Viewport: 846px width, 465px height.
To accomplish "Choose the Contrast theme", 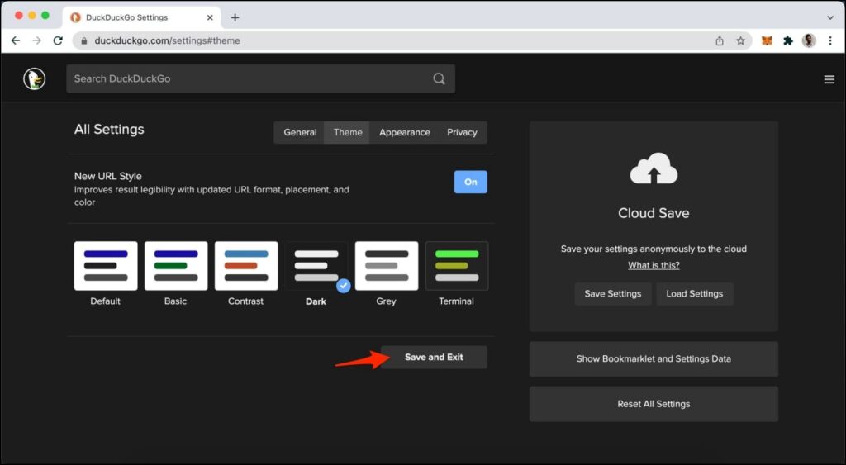I will click(x=246, y=266).
